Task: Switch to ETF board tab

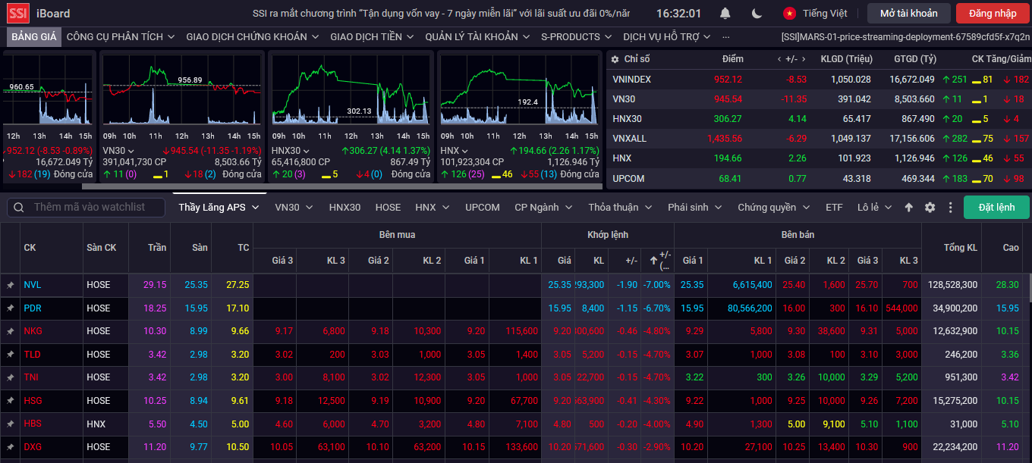Action: point(834,208)
